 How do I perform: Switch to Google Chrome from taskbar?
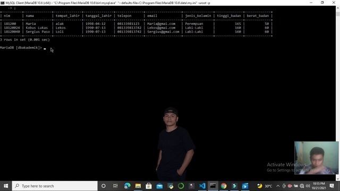(x=224, y=186)
